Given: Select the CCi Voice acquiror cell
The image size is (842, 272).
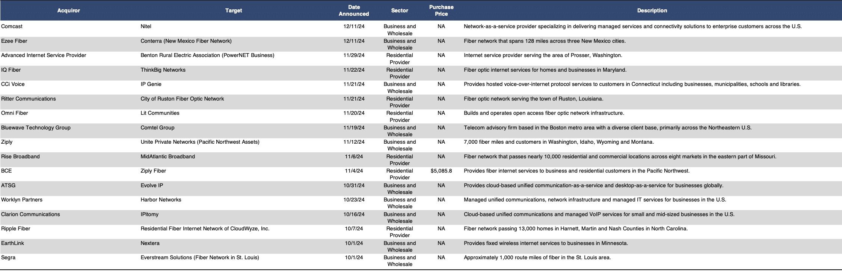Looking at the screenshot, I should point(13,84).
